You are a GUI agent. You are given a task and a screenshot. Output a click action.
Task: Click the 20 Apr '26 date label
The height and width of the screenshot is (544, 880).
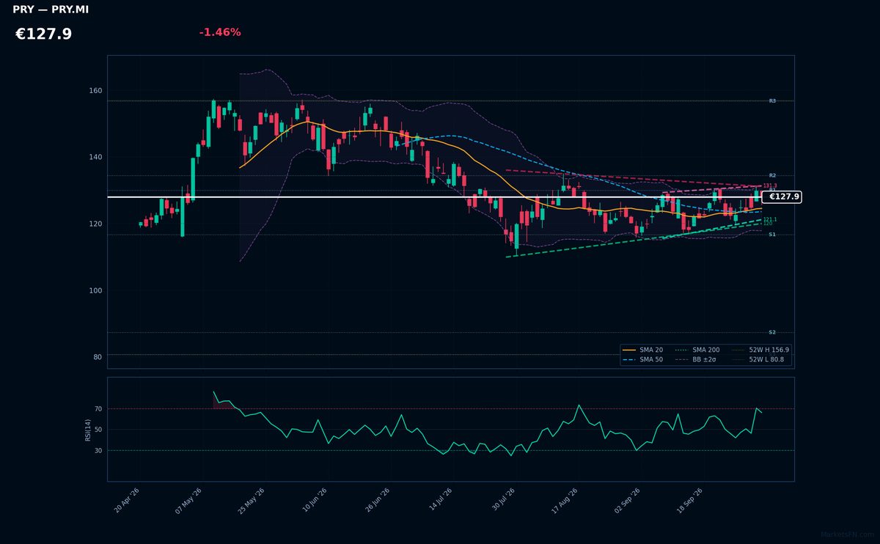pyautogui.click(x=128, y=500)
